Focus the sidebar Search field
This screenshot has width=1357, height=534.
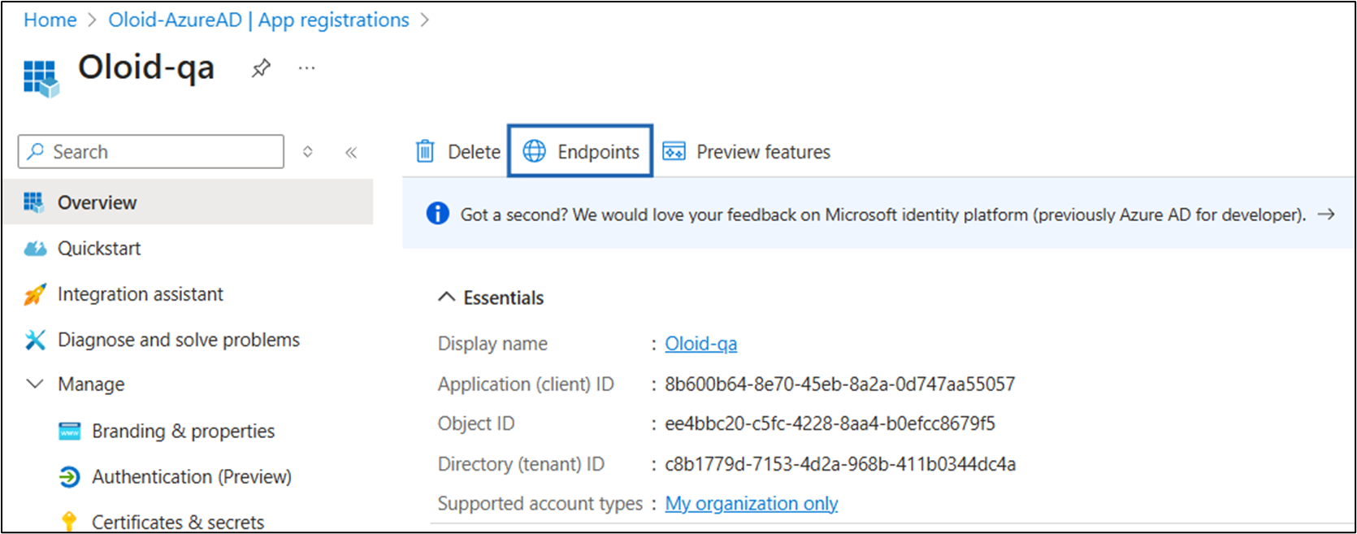[151, 151]
